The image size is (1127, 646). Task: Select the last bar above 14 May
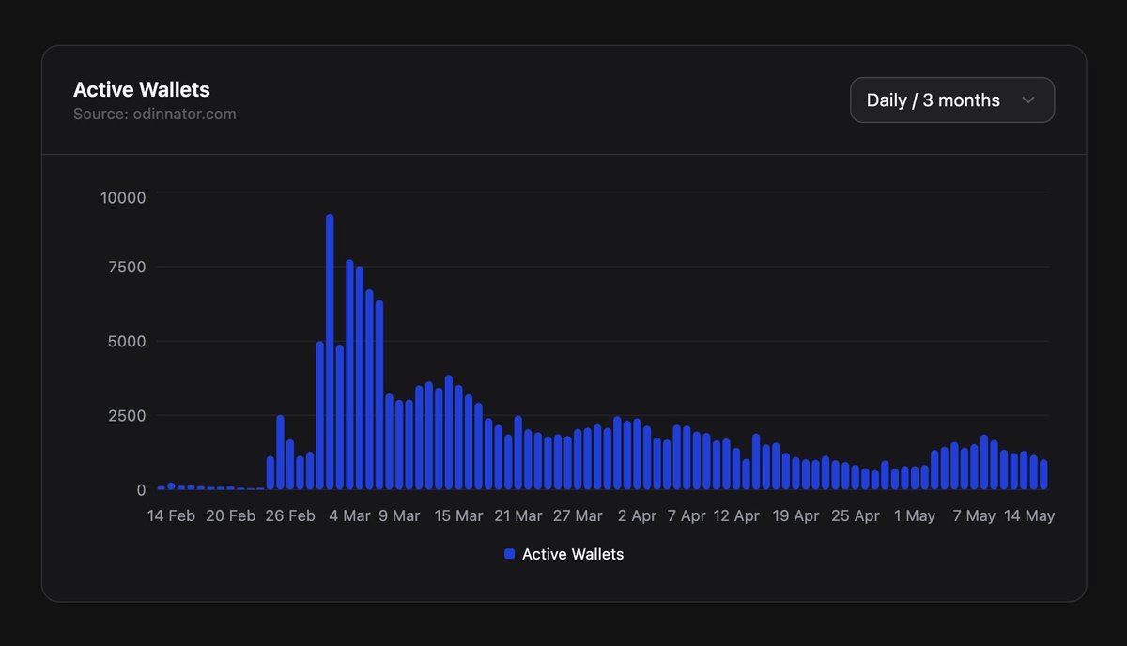coord(1043,475)
